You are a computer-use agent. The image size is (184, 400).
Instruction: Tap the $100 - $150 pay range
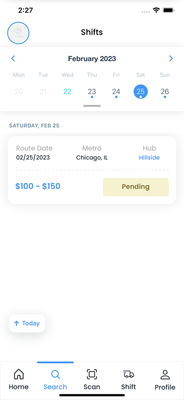(x=38, y=186)
